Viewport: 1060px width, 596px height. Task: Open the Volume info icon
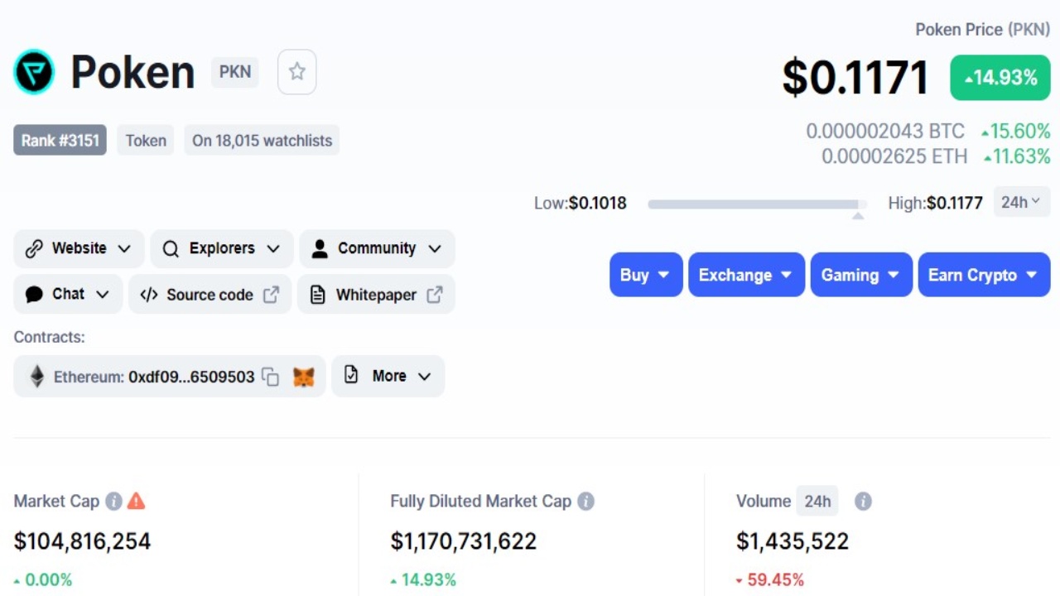[x=863, y=501]
